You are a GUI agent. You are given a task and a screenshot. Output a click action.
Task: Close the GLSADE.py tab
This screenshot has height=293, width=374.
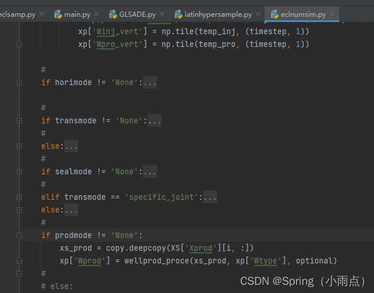162,14
